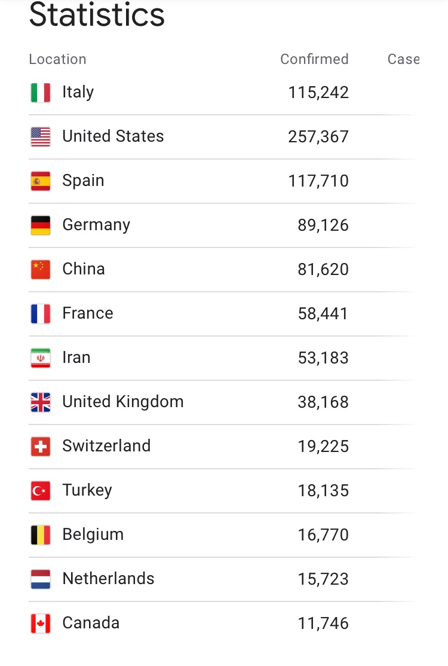Open the France country name
The image size is (448, 666).
coord(87,313)
